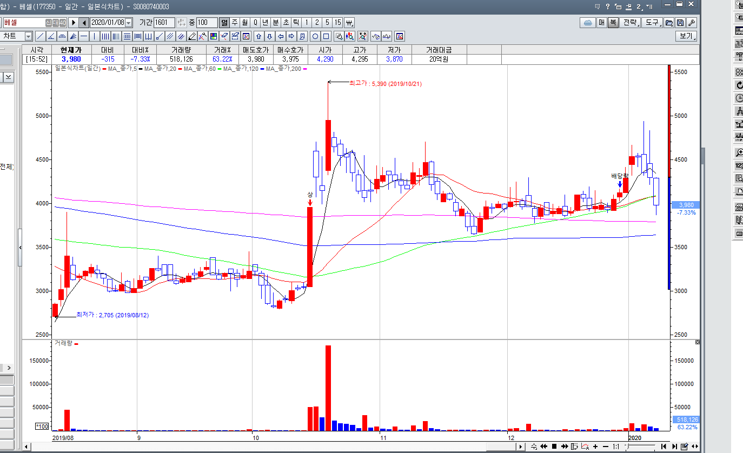
Task: Open chart settings wrench icon
Action: (691, 23)
